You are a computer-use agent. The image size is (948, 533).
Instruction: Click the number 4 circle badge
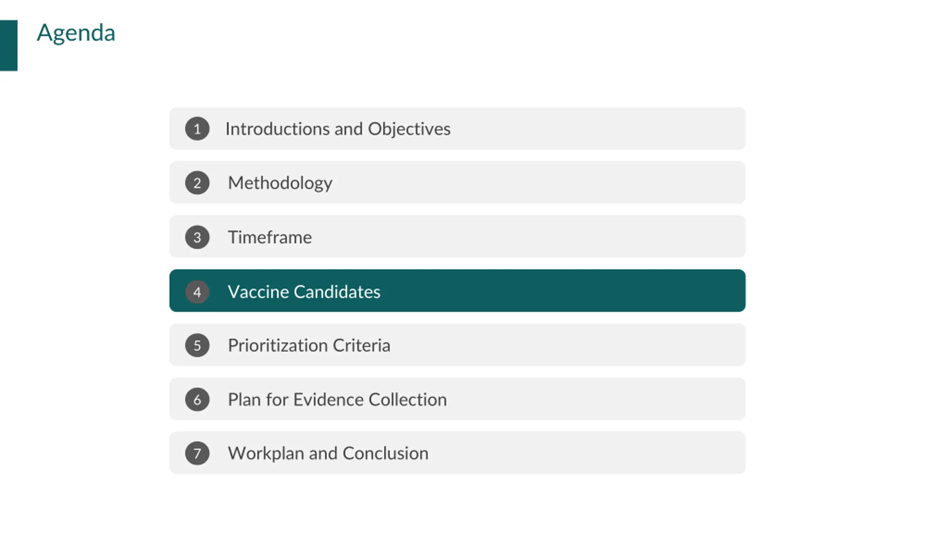[x=197, y=292]
